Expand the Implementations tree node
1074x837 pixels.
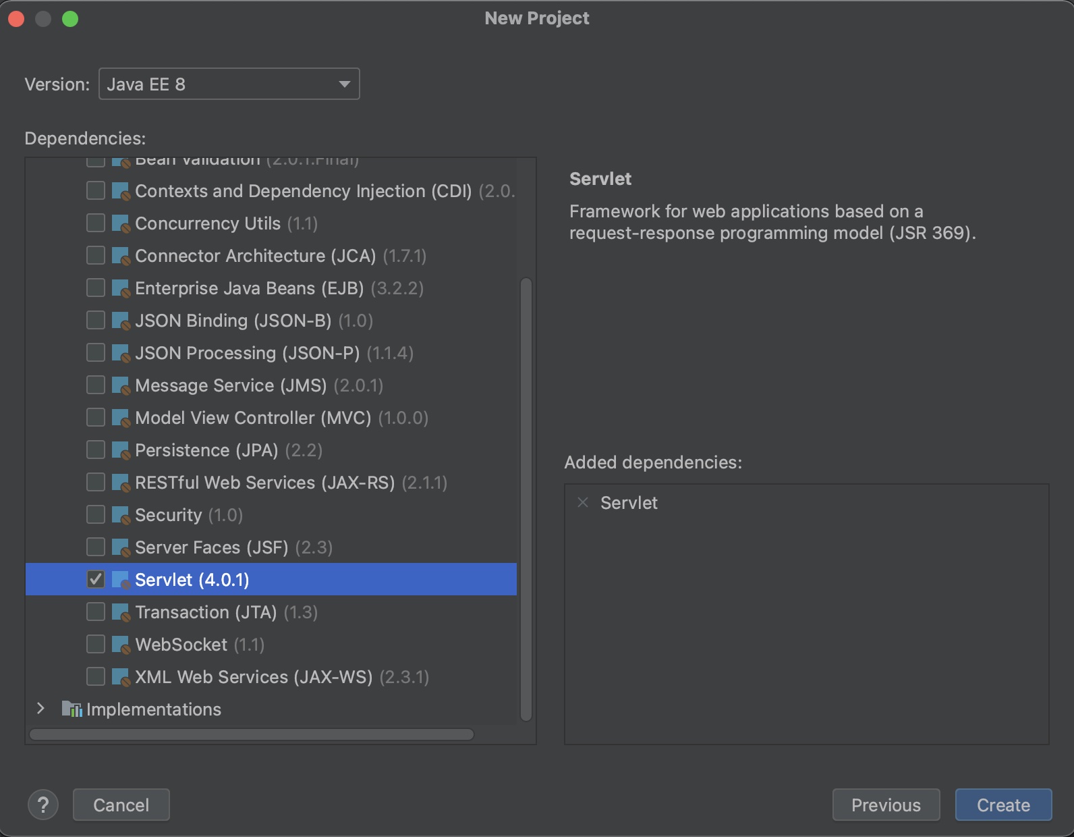[40, 708]
